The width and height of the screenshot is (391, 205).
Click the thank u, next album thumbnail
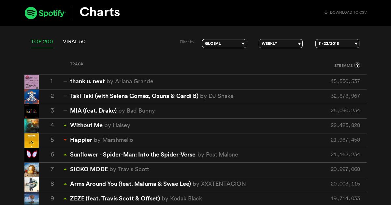[32, 82]
